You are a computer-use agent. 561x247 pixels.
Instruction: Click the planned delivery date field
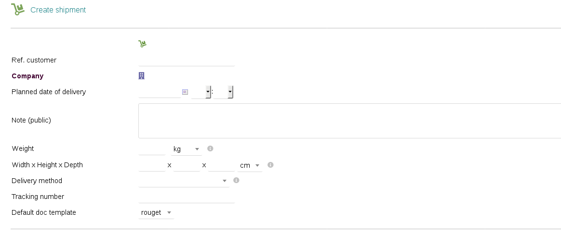[x=160, y=92]
